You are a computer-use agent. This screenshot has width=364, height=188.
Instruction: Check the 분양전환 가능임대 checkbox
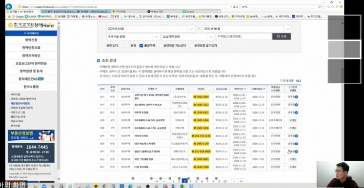[x=161, y=46]
